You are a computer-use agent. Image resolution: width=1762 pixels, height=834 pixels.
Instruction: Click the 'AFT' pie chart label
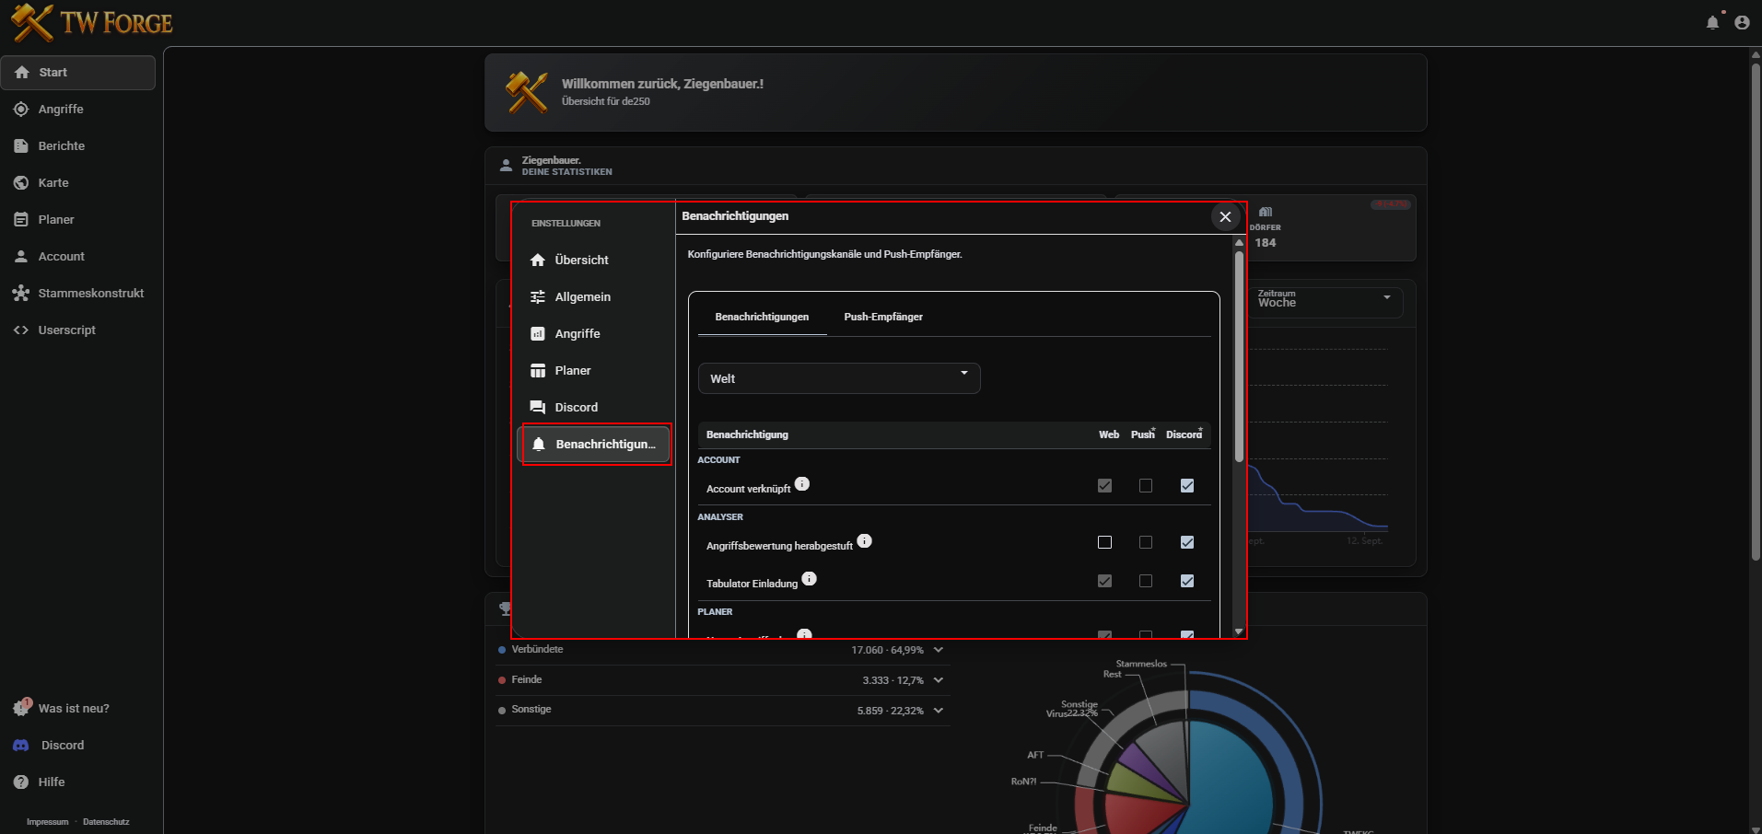1035,755
